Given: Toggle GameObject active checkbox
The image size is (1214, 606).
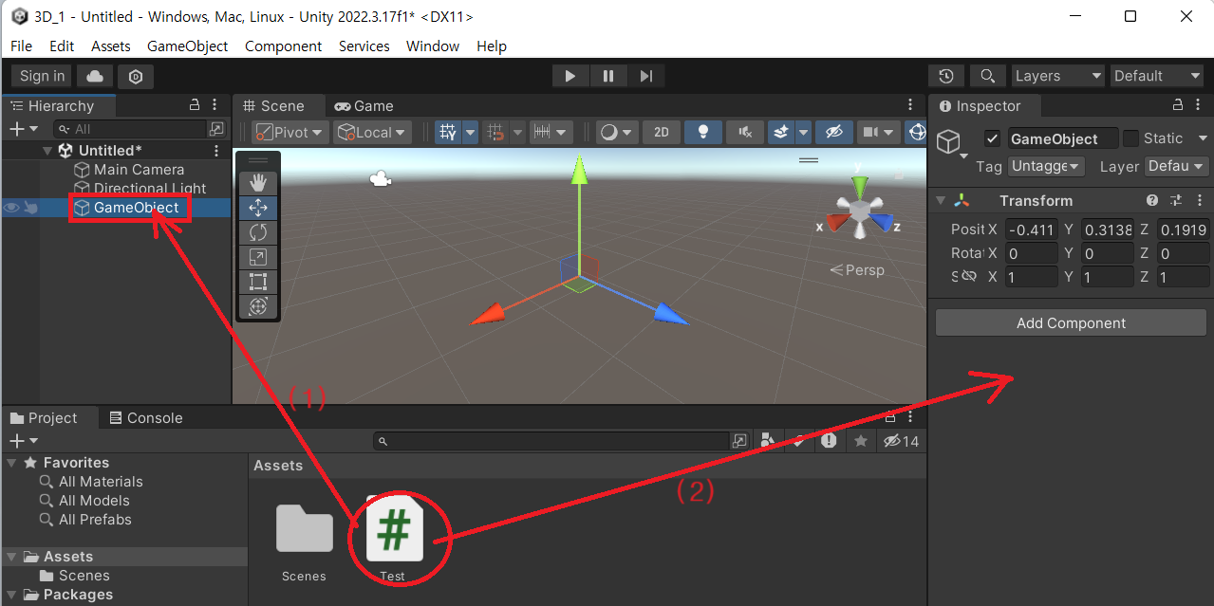Looking at the screenshot, I should 992,138.
